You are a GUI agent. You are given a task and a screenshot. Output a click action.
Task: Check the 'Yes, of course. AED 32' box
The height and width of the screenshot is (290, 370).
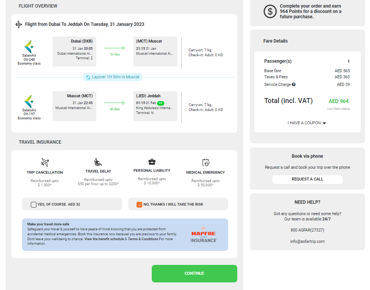[34, 204]
